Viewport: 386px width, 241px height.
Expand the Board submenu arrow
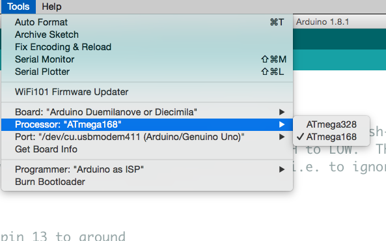(282, 112)
